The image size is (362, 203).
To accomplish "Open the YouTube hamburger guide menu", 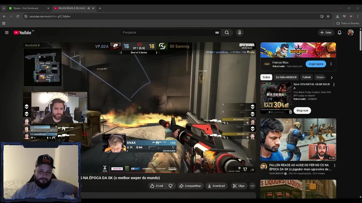I will pos(7,32).
